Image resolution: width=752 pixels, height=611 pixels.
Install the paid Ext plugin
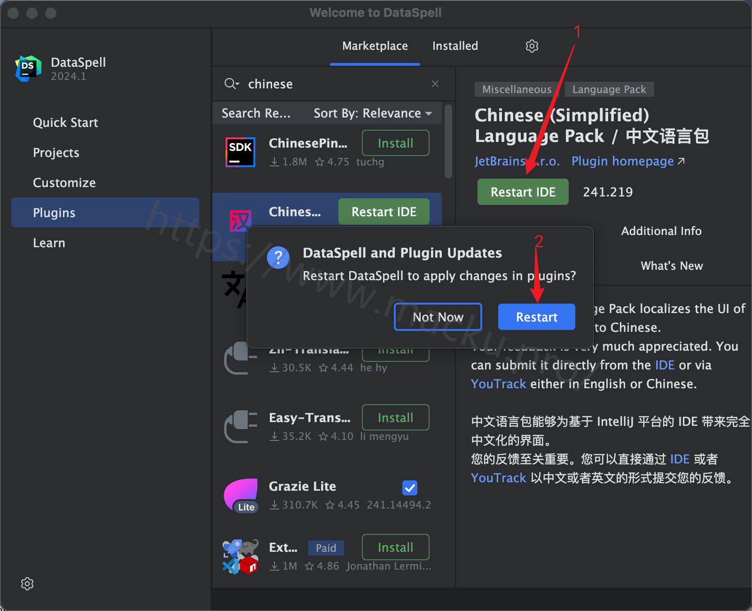[x=396, y=547]
